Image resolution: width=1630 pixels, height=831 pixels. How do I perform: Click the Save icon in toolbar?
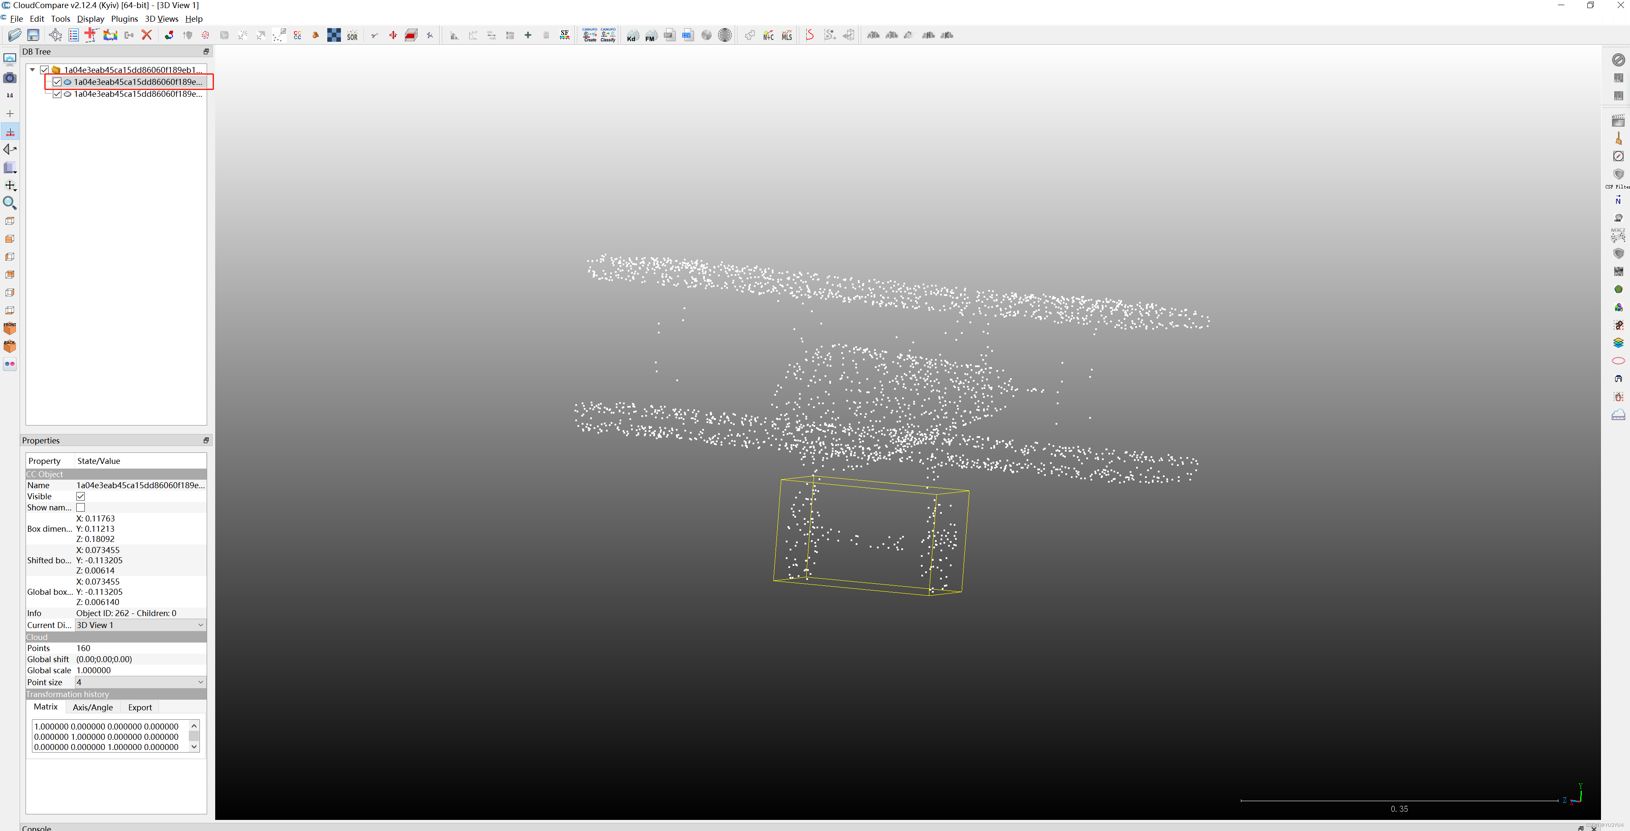[34, 35]
